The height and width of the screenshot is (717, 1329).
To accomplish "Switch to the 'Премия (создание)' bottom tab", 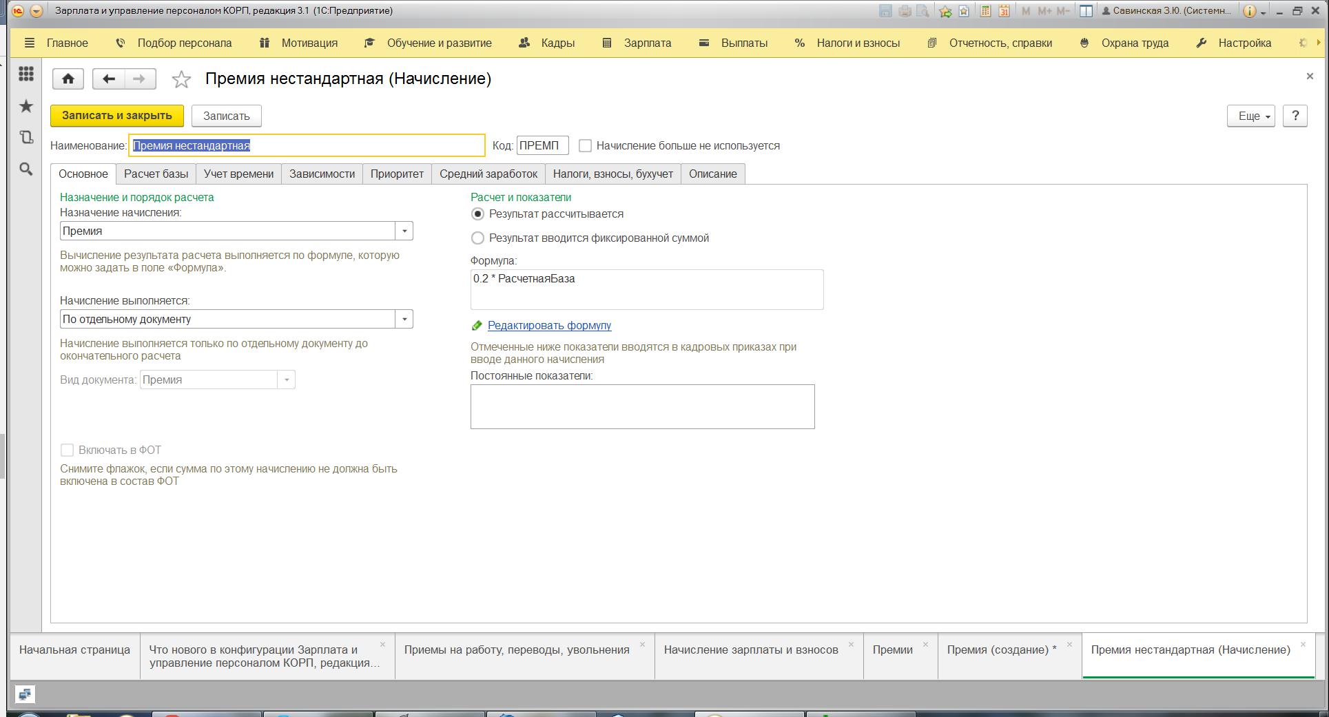I will (1001, 650).
